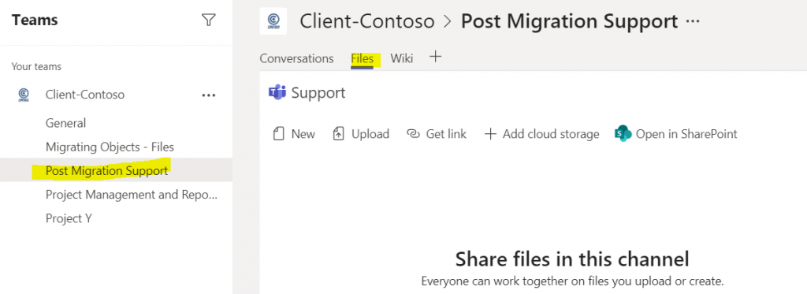Open the Wiki tab

pos(401,58)
